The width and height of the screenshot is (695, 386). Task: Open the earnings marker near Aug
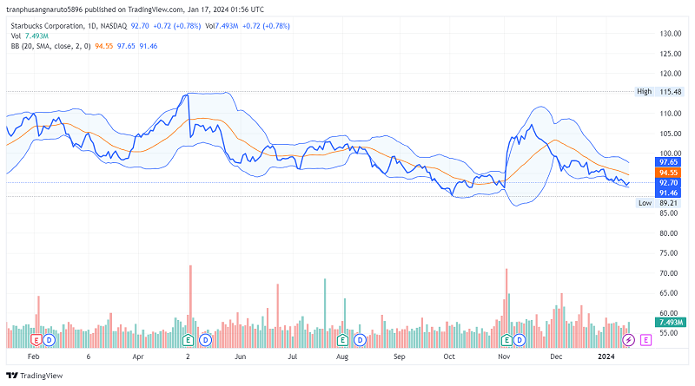coord(343,340)
